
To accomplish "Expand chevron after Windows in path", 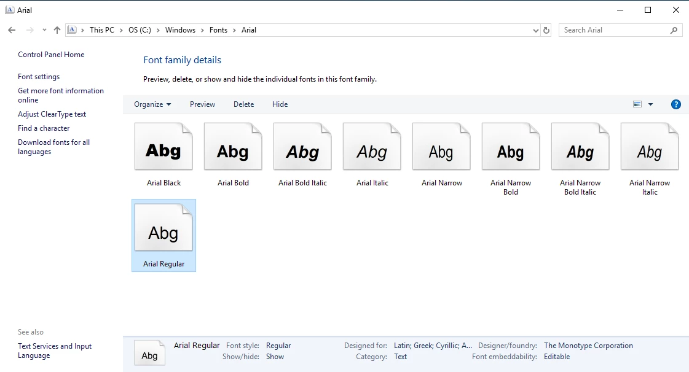I will coord(203,30).
